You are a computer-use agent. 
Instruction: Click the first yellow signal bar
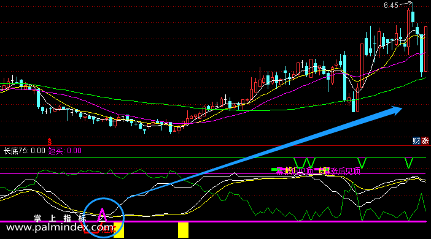point(119,230)
